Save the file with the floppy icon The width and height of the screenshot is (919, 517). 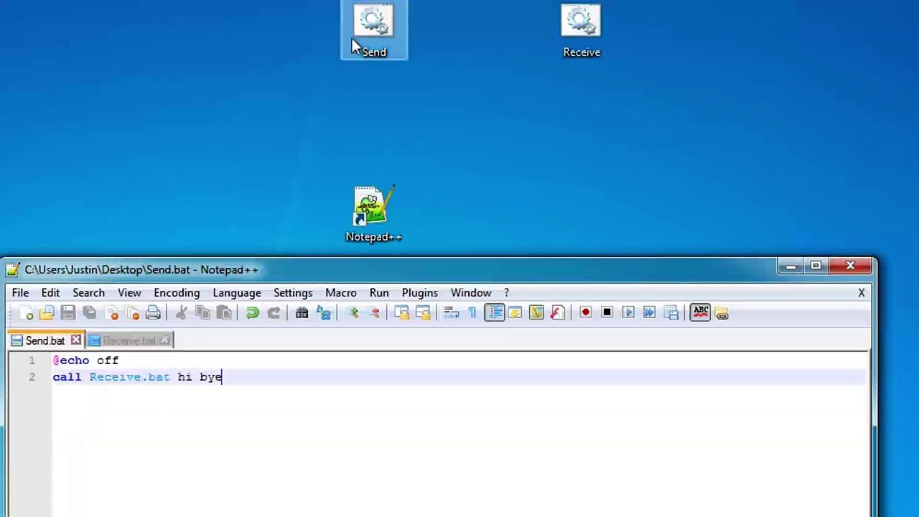[x=68, y=313]
